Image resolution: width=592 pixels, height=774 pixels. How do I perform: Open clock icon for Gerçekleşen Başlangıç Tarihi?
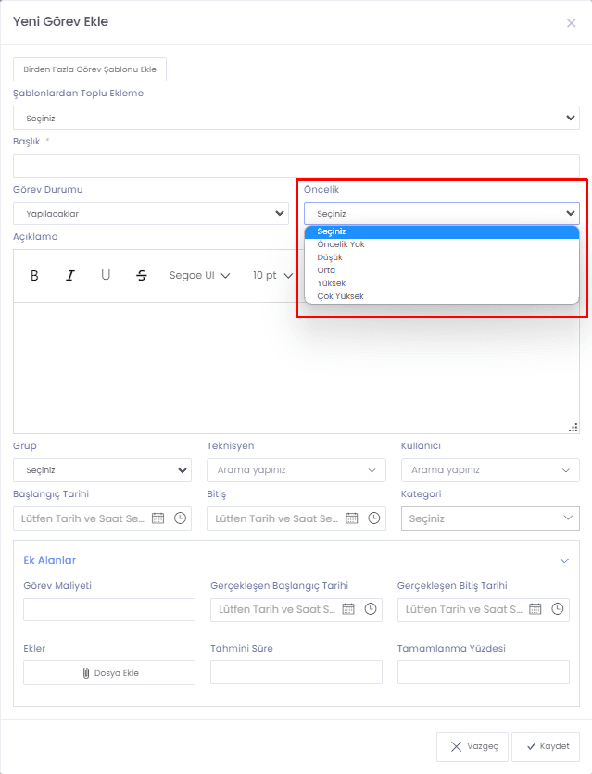coord(371,609)
